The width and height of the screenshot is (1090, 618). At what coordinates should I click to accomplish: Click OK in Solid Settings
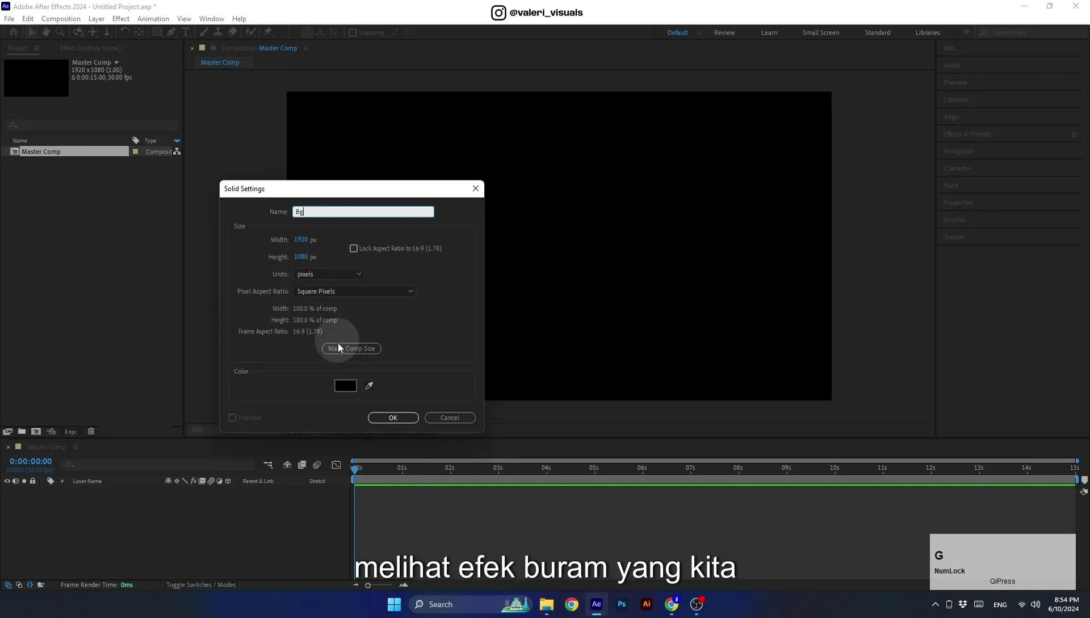393,418
